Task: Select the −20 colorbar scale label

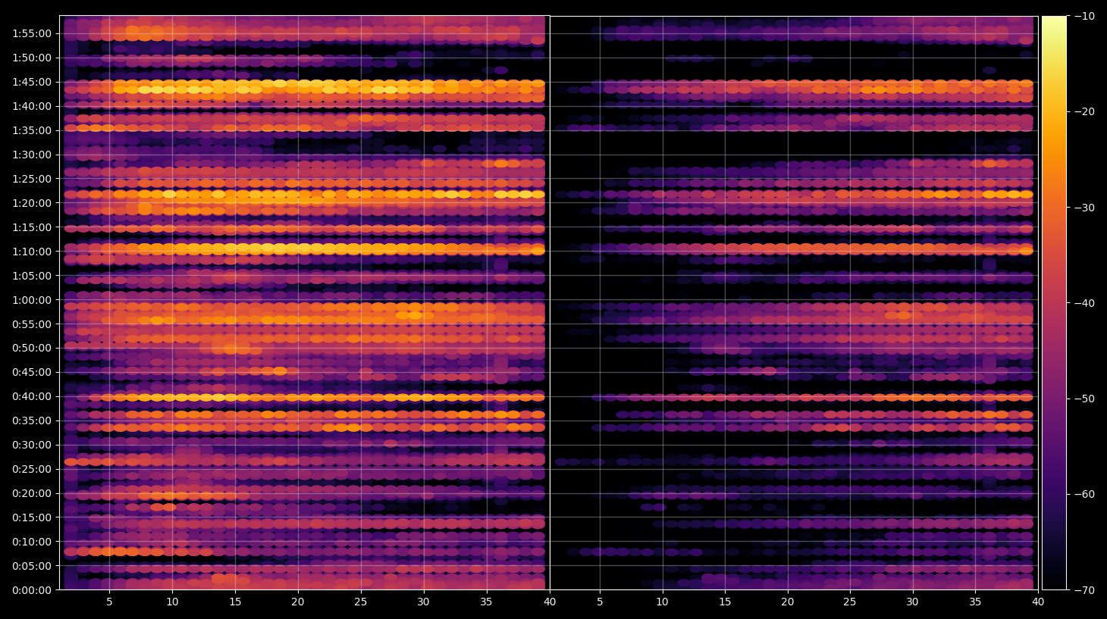Action: pyautogui.click(x=1083, y=111)
